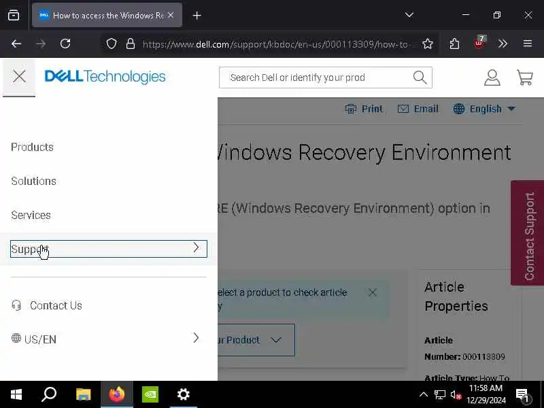Click the magnifier search icon
544x408 pixels.
click(x=420, y=78)
